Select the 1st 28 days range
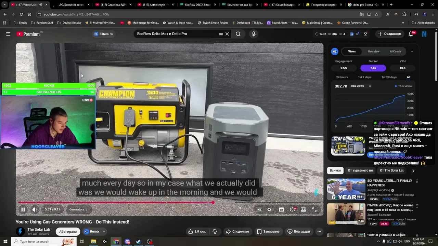Viewport: 438px width, 246px height. click(389, 77)
